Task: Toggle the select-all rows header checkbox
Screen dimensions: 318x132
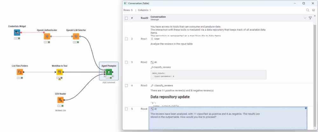Action: (127, 18)
